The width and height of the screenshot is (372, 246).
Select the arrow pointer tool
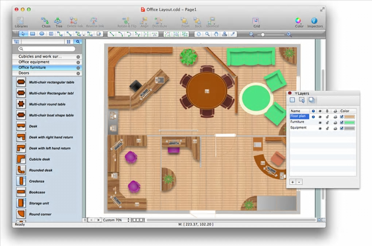click(23, 34)
